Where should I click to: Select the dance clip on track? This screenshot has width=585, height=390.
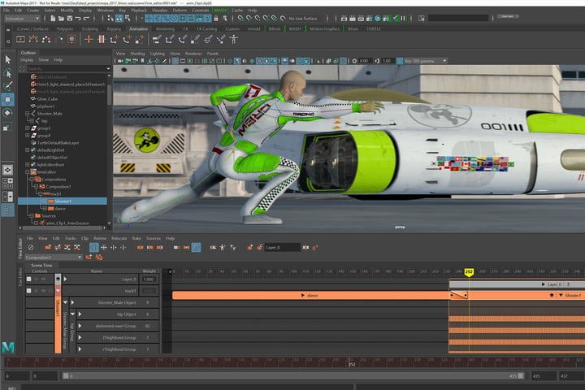[x=310, y=295]
